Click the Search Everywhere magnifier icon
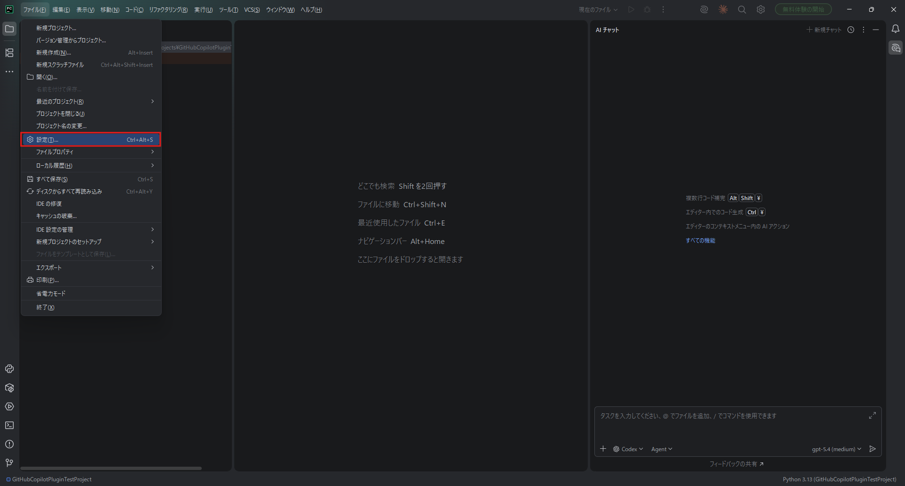The height and width of the screenshot is (486, 905). (x=741, y=9)
